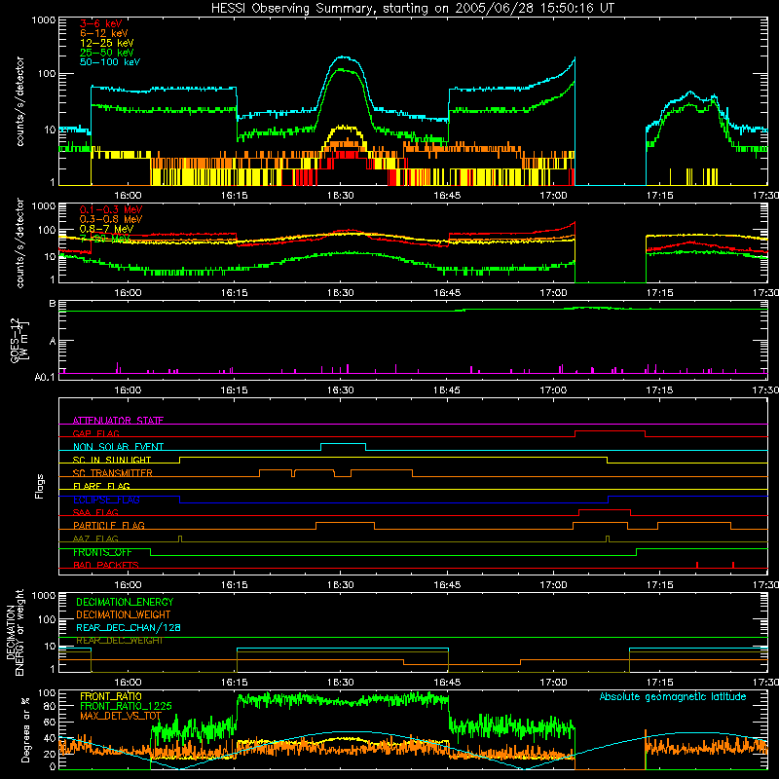This screenshot has height=779, width=779.
Task: Click the FRONT_RATIO legend label
Action: click(111, 696)
